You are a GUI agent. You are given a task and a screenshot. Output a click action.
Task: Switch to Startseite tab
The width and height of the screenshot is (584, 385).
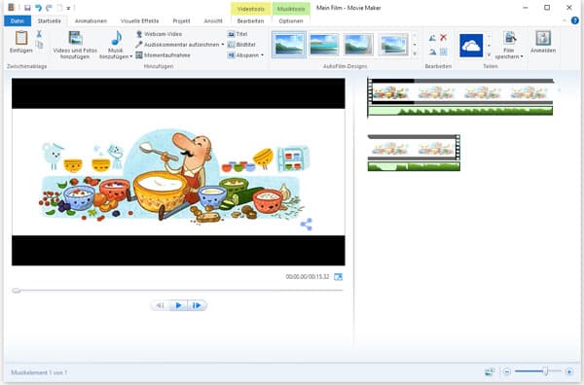pyautogui.click(x=50, y=20)
